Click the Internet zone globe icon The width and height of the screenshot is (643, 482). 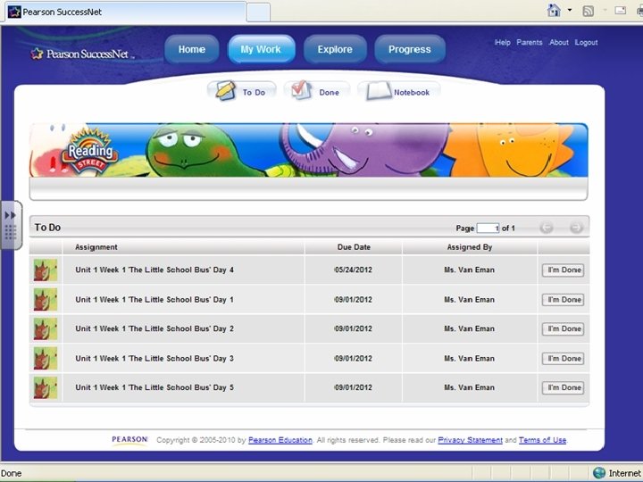point(599,473)
